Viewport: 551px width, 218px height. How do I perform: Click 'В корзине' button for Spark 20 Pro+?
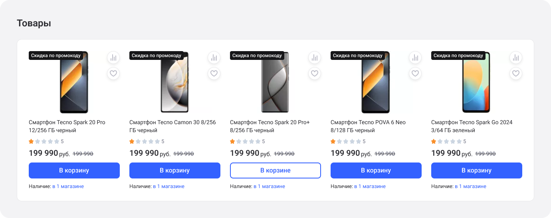[275, 170]
